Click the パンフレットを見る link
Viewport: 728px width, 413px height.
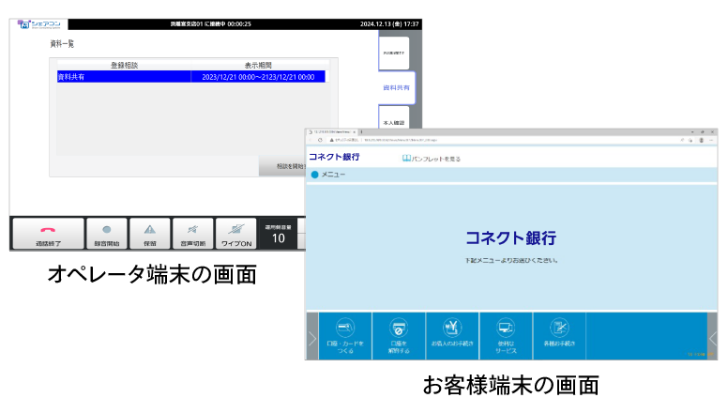tap(432, 159)
